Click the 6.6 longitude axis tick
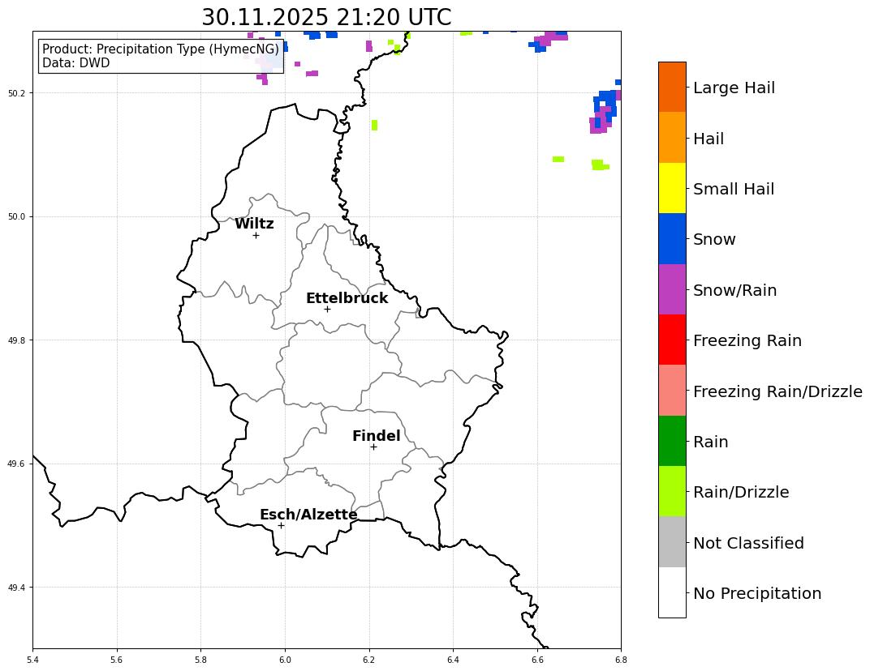870x671 pixels. coord(537,660)
